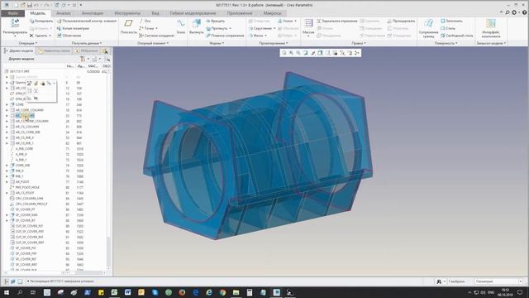This screenshot has height=298, width=529.
Task: Select the Вращать (Revolve) tool
Action: tap(216, 21)
